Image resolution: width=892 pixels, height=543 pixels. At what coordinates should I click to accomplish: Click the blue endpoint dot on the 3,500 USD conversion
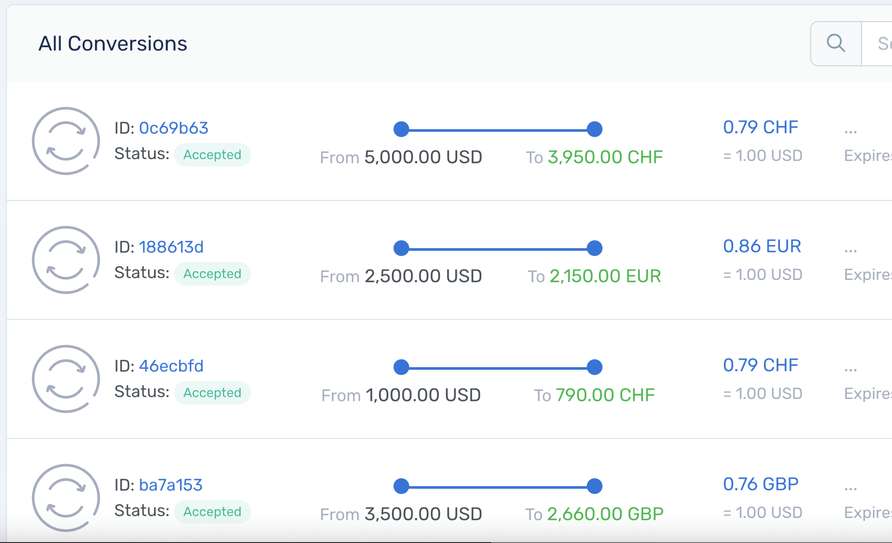(594, 486)
